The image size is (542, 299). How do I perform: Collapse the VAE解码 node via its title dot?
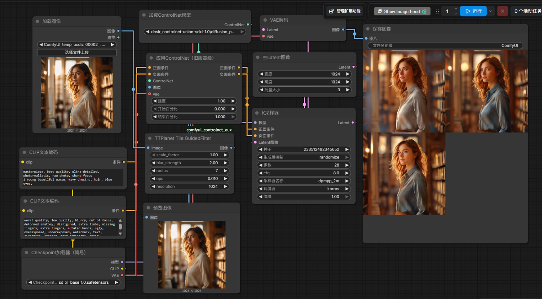point(265,20)
